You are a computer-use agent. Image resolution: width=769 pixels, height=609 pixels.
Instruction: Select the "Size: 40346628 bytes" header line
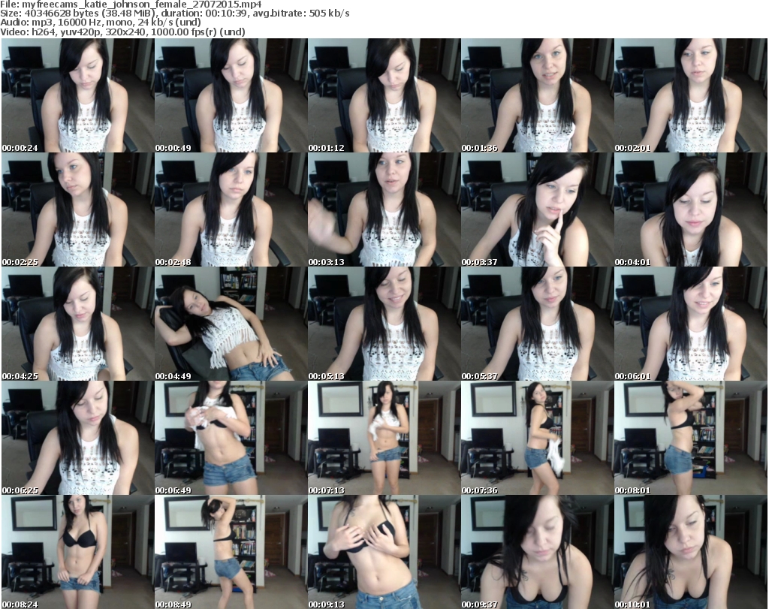[x=175, y=14]
